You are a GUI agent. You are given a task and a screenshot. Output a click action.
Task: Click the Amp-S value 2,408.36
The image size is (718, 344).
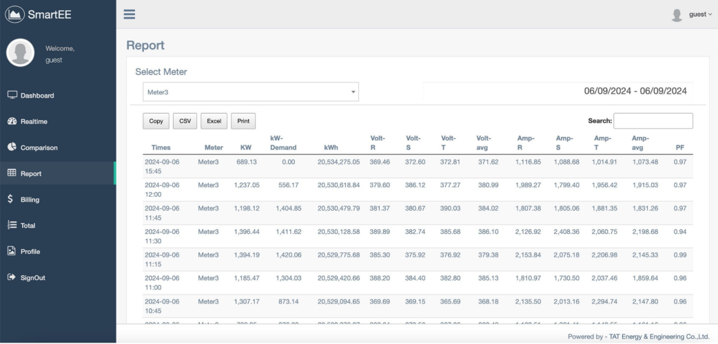(x=566, y=231)
